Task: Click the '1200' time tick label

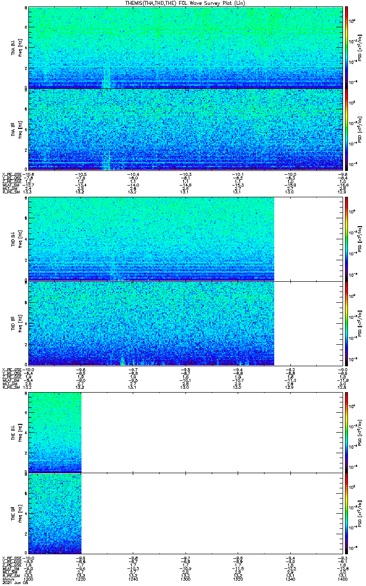Action: tap(28, 579)
